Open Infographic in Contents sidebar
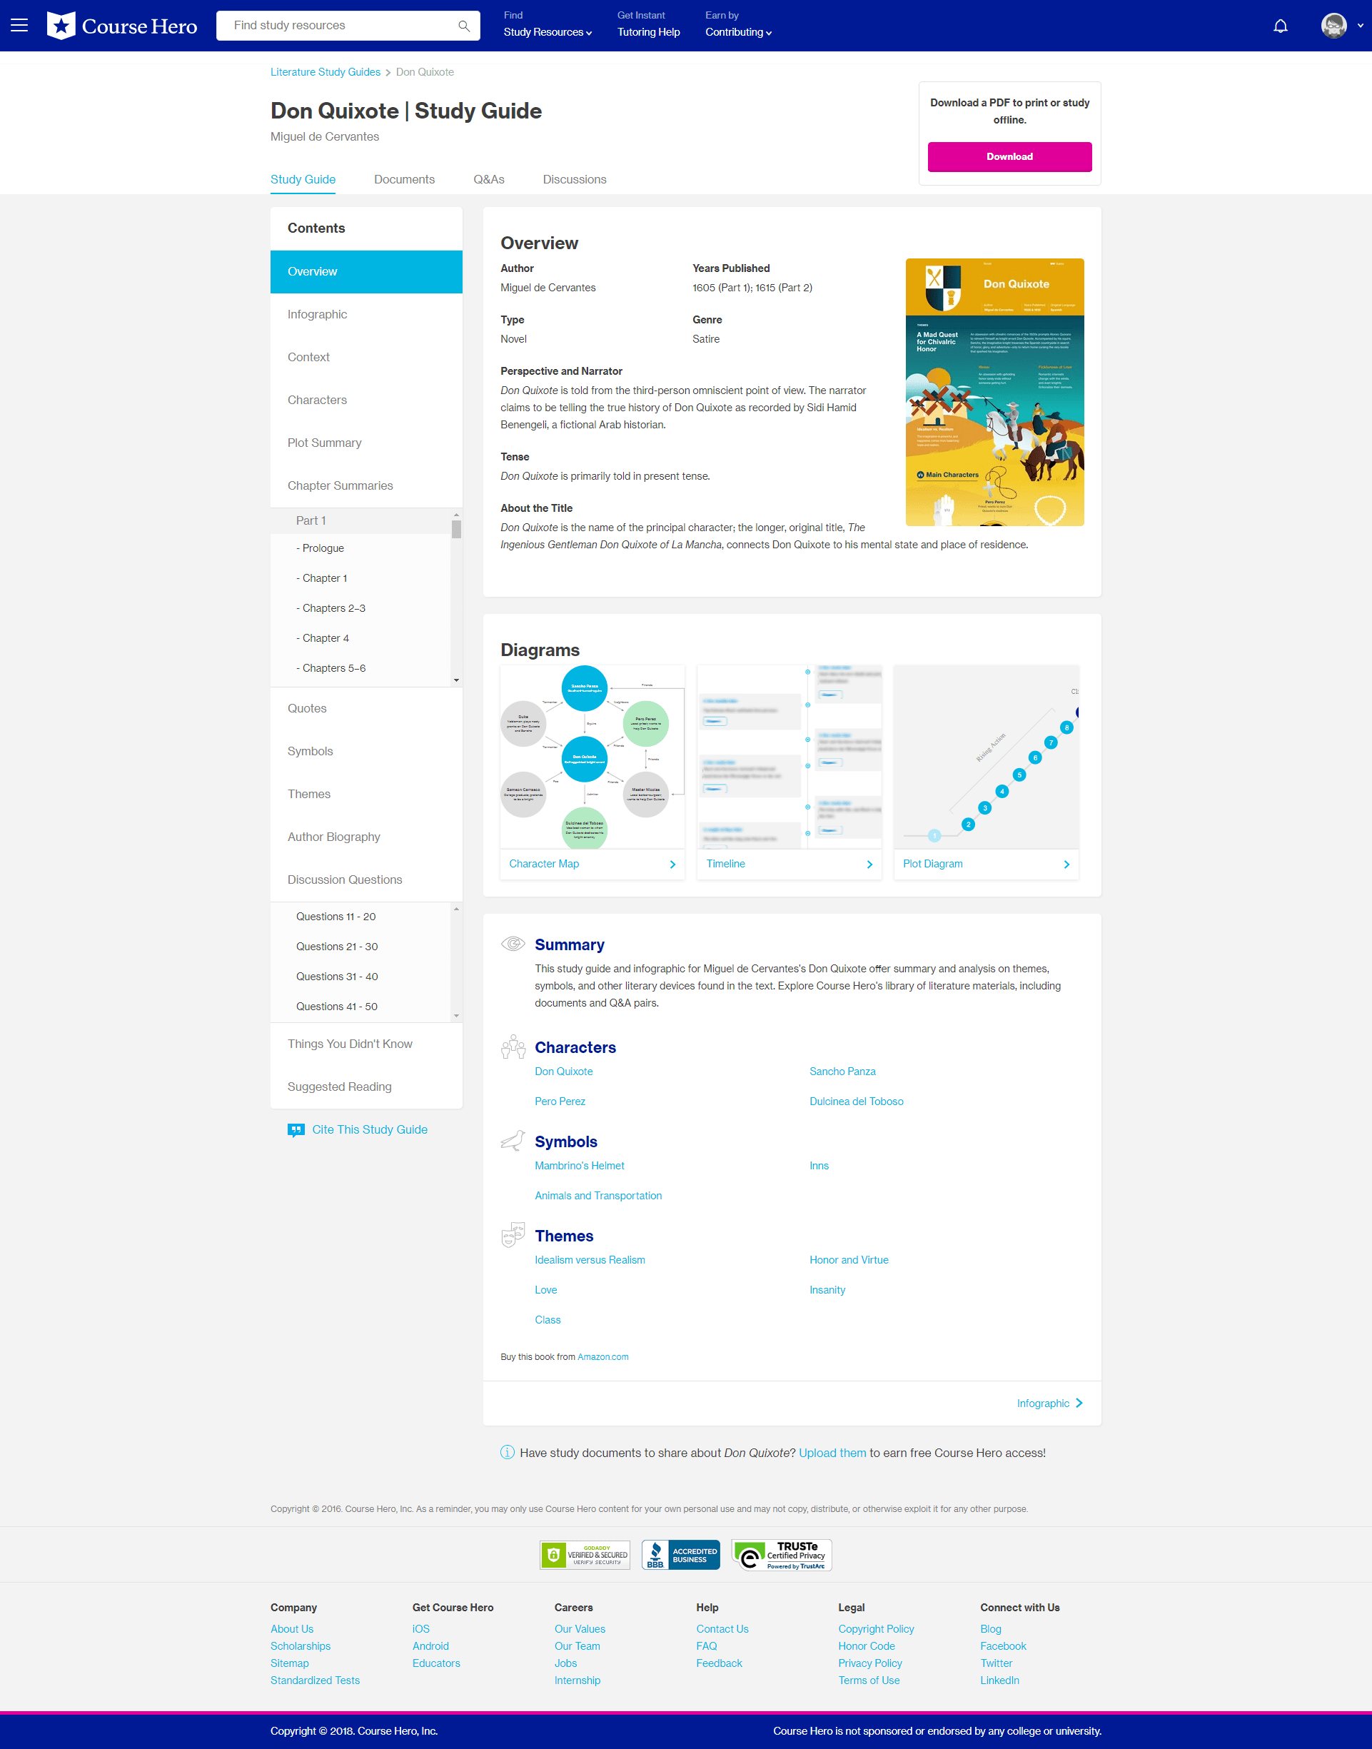 point(366,314)
